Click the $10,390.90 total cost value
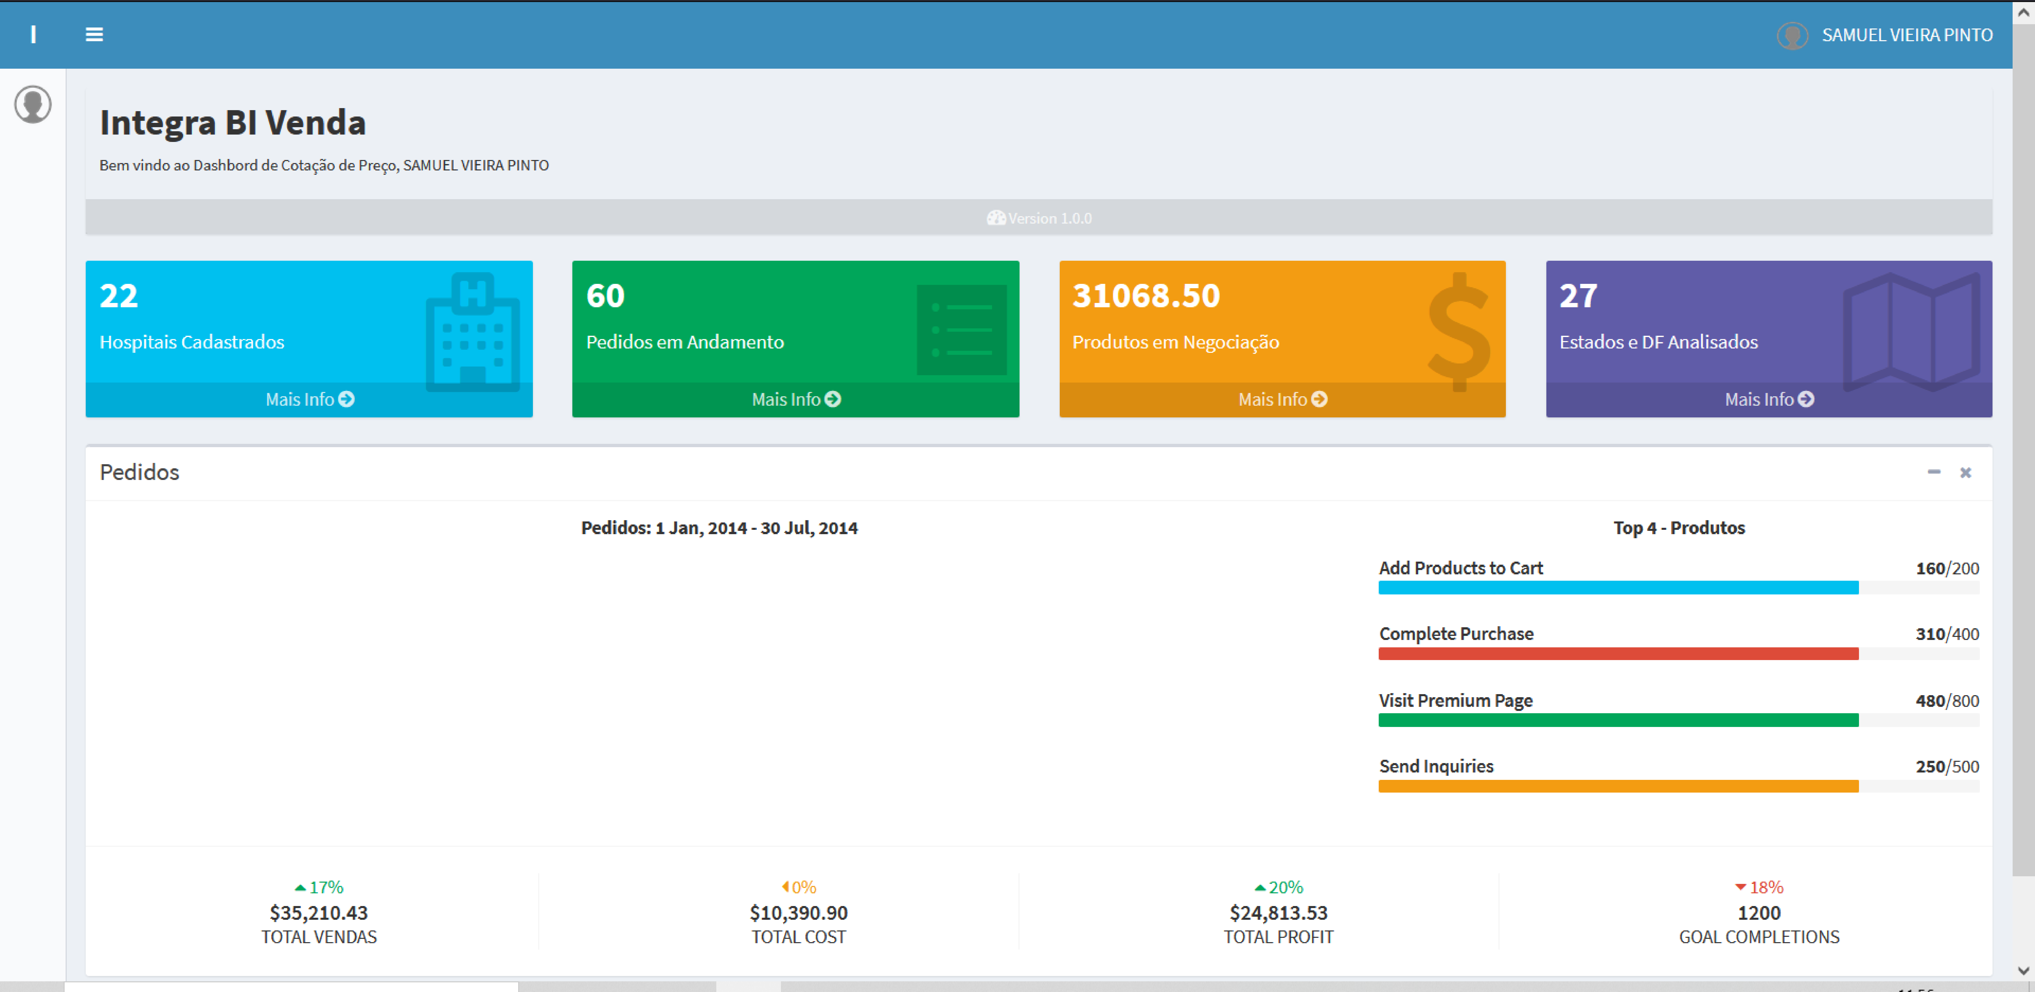 (x=799, y=913)
